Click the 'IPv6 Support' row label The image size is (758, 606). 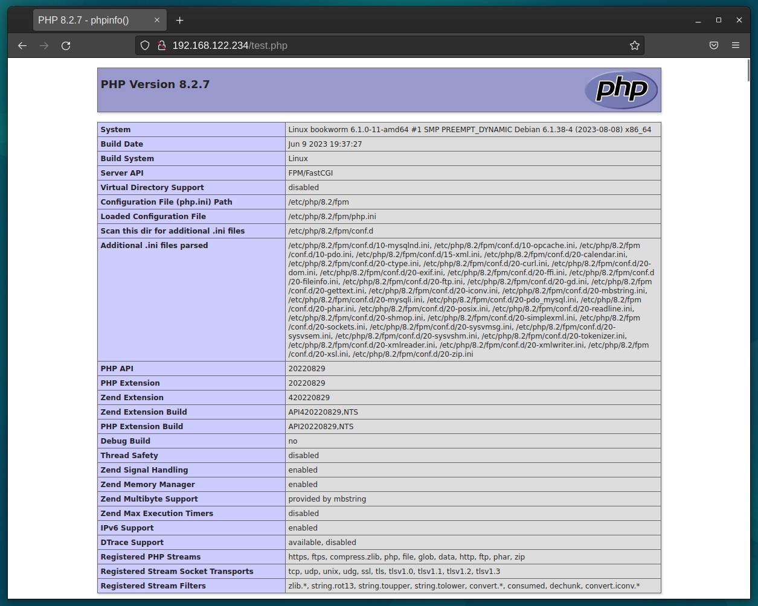(127, 528)
